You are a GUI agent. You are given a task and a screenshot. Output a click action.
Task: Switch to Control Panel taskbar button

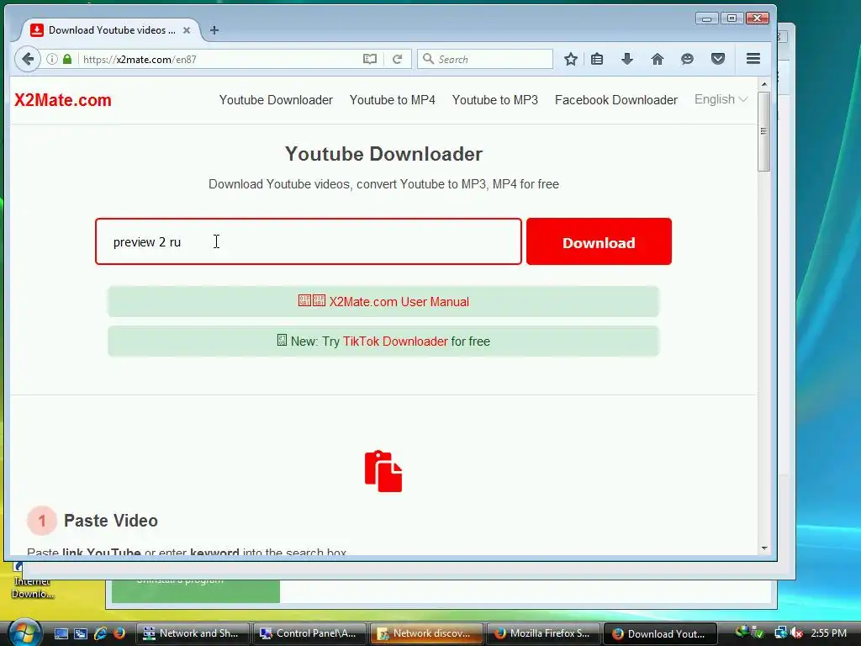click(309, 633)
